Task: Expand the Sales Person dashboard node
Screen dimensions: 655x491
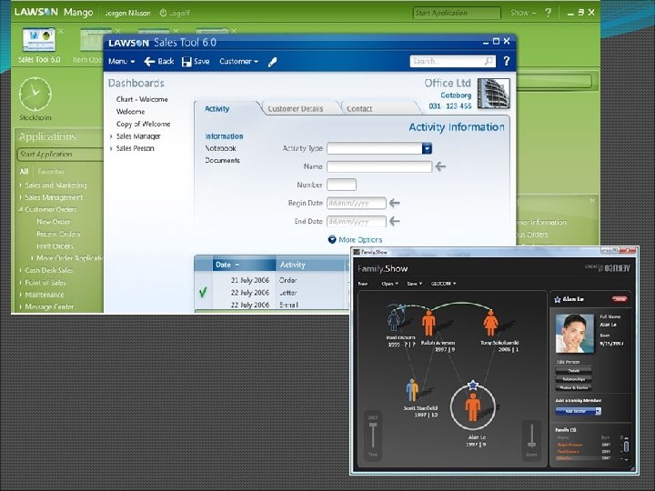Action: (x=111, y=148)
